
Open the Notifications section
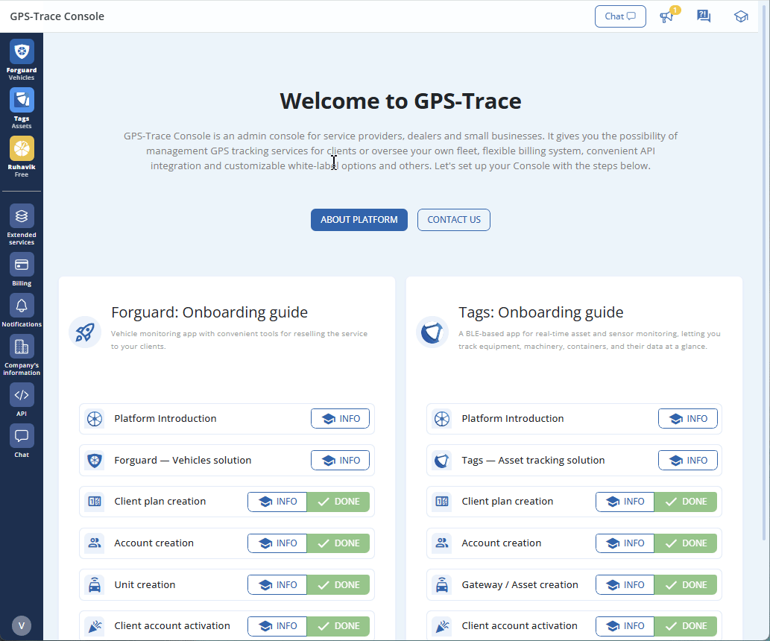[x=22, y=310]
